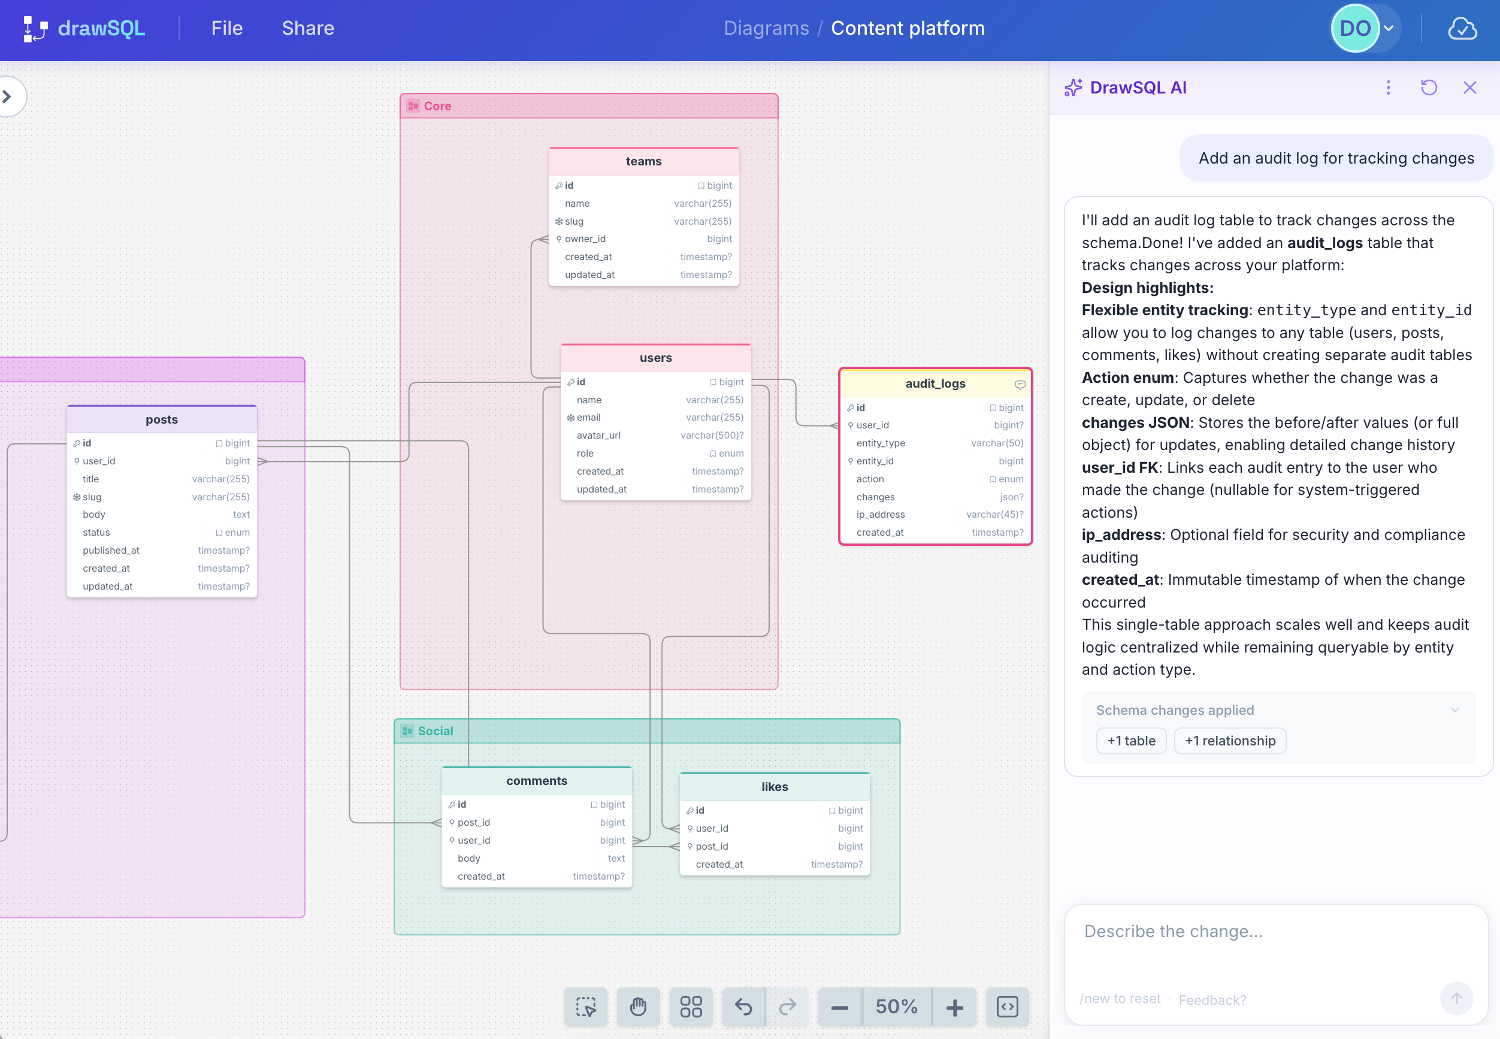Select the marquee selection tool
Image resolution: width=1500 pixels, height=1039 pixels.
(586, 1007)
